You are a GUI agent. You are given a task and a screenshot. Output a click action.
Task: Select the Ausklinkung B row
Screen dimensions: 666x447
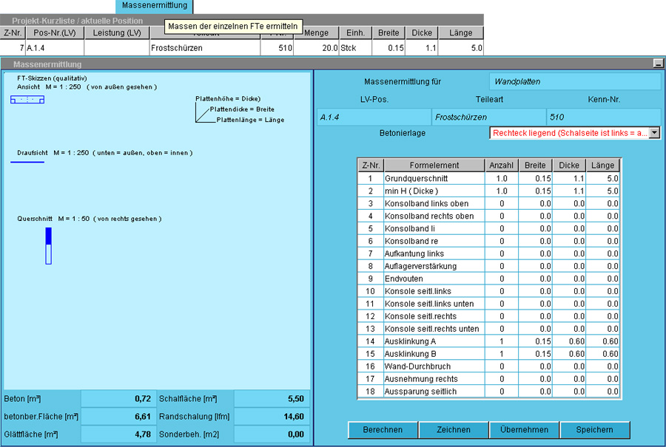[489, 354]
